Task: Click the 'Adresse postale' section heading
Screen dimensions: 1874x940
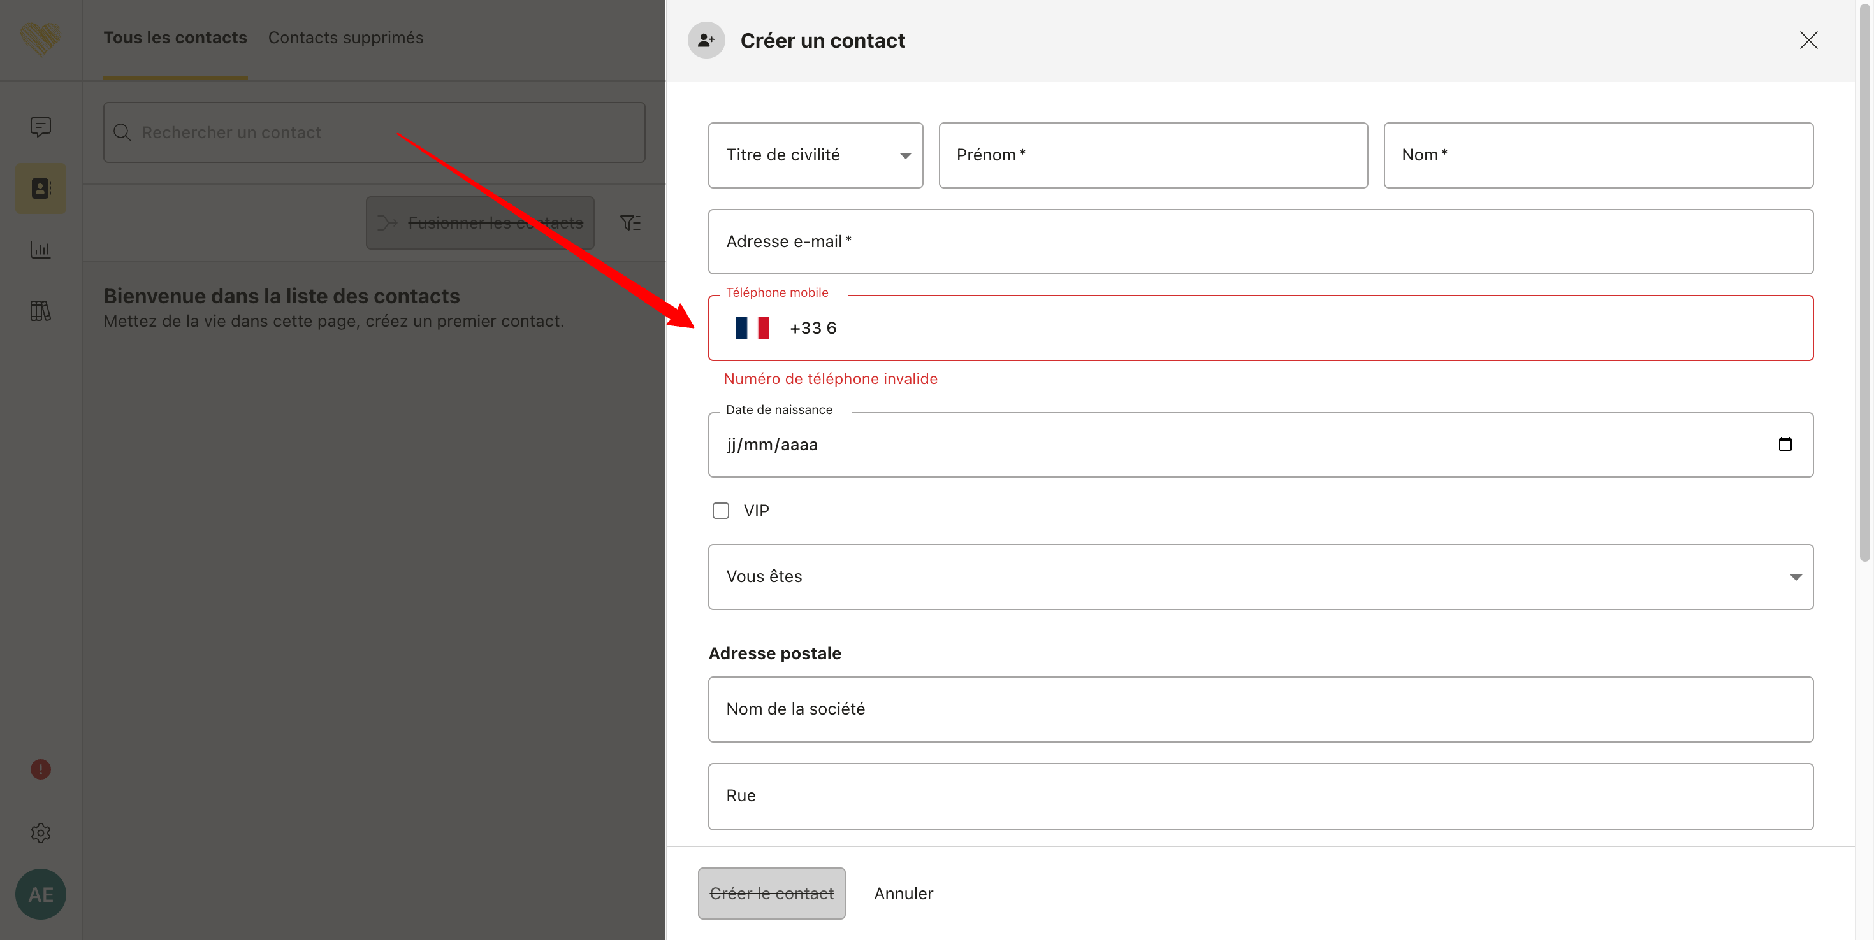Action: 774,653
